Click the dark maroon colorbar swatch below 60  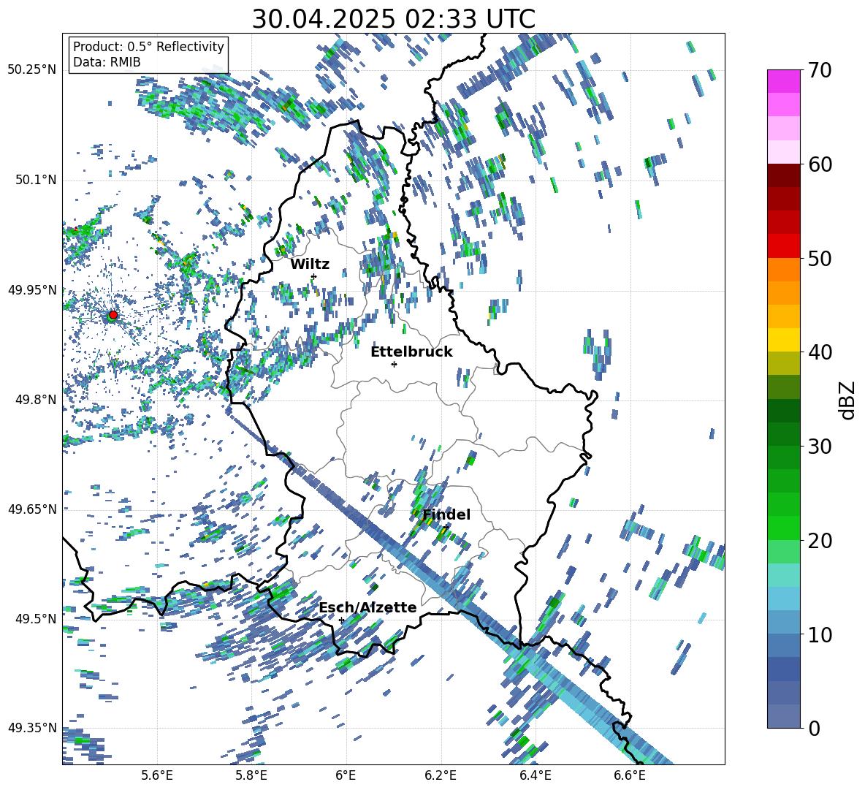(783, 175)
